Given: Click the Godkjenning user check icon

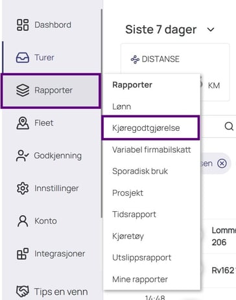Looking at the screenshot, I should [23, 156].
